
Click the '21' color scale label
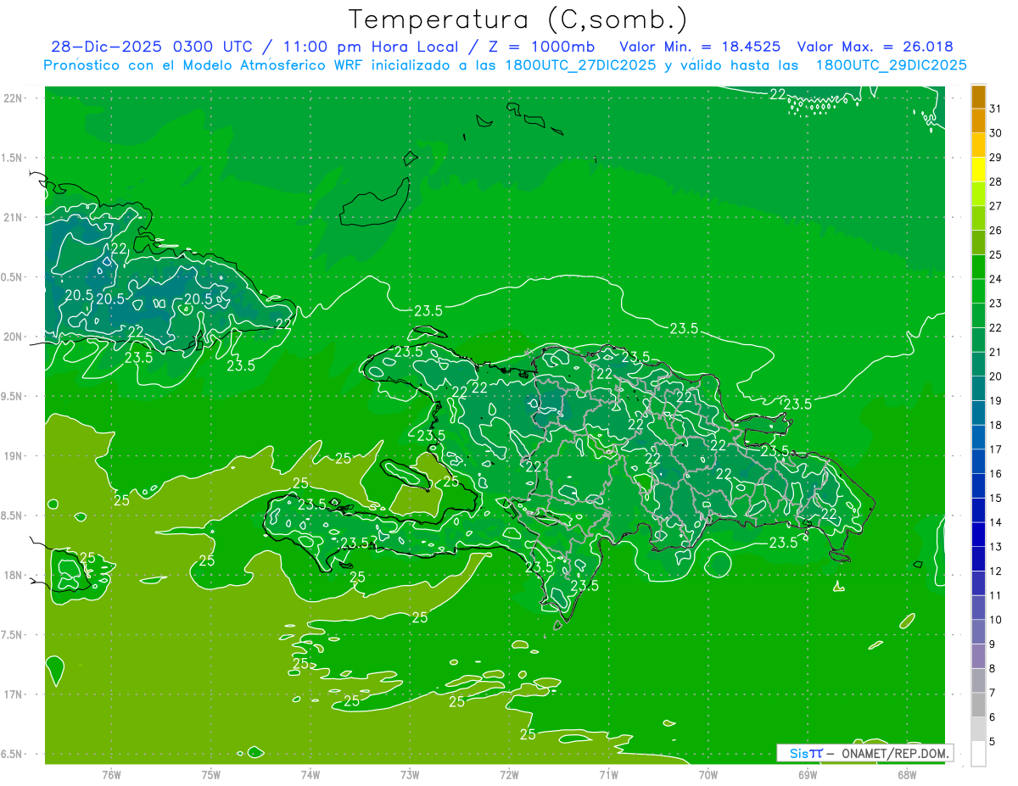[995, 352]
